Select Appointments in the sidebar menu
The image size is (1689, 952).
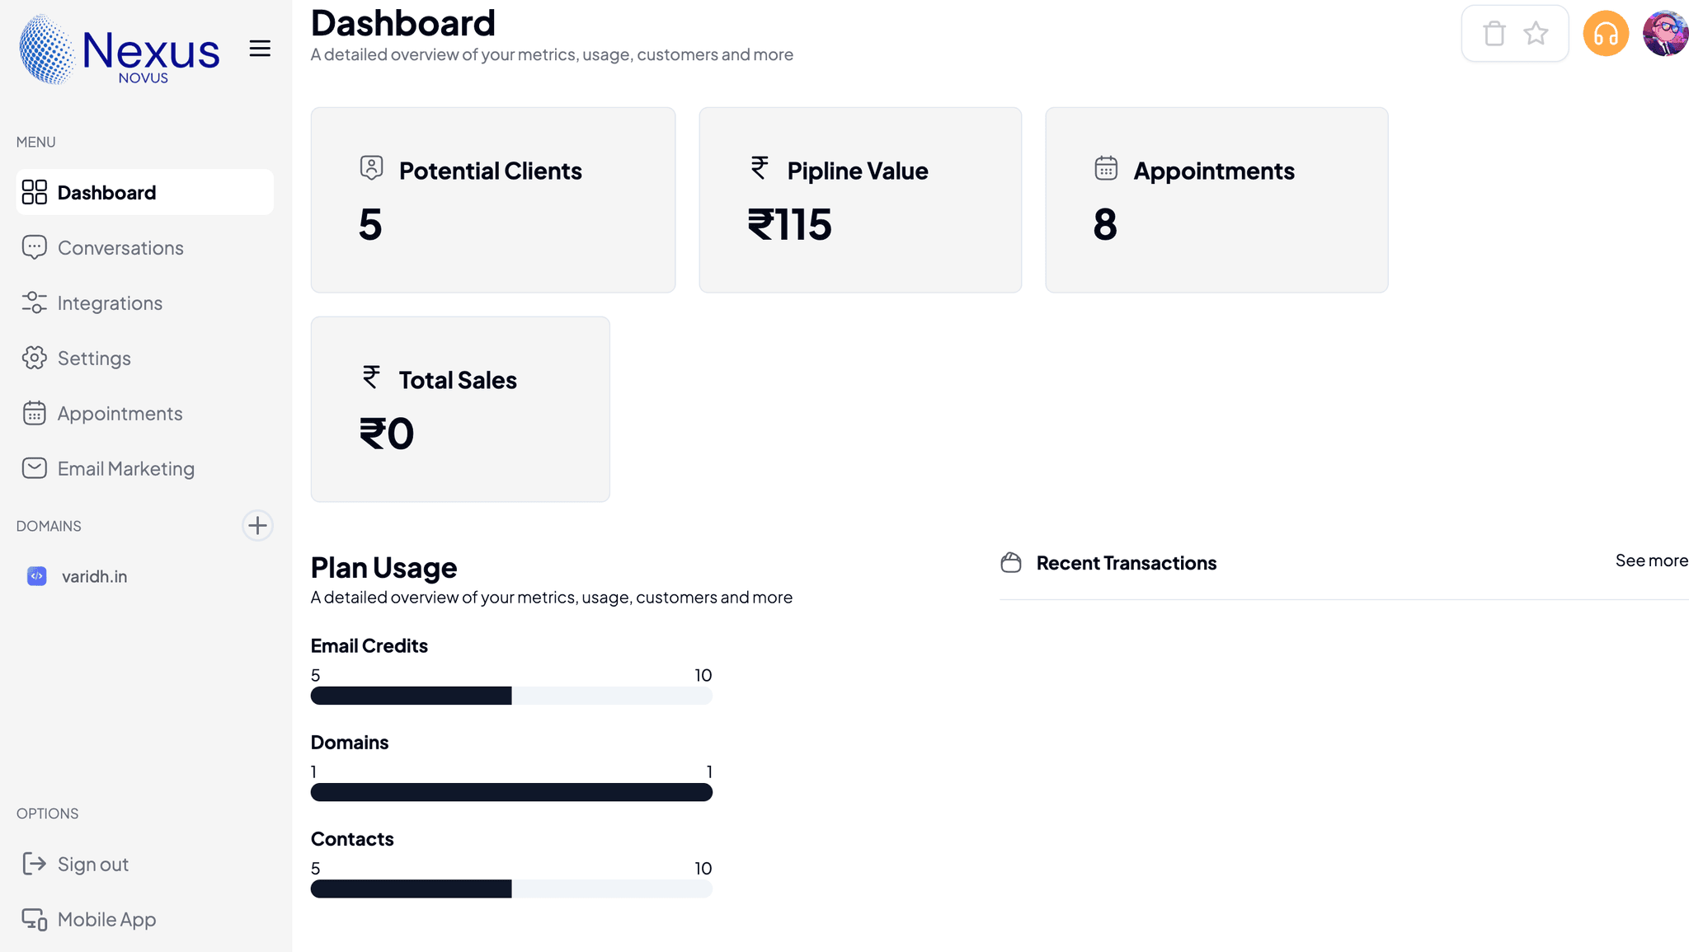120,414
